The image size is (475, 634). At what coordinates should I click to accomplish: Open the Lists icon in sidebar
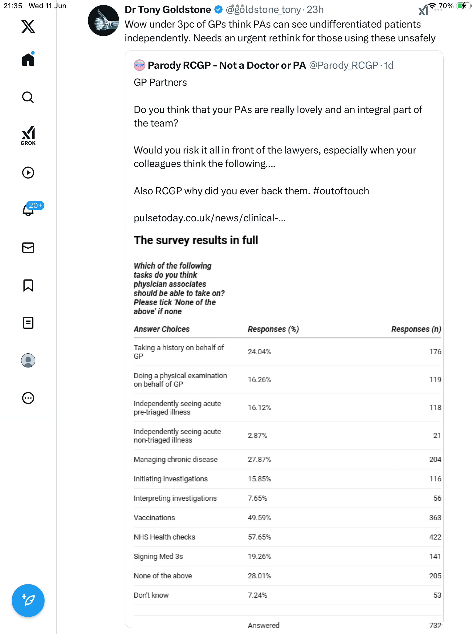click(x=28, y=323)
